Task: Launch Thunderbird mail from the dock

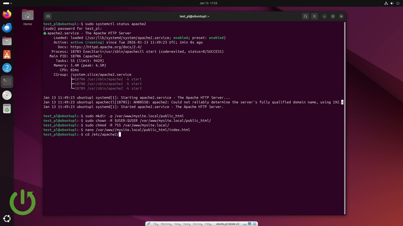Action: pyautogui.click(x=7, y=28)
